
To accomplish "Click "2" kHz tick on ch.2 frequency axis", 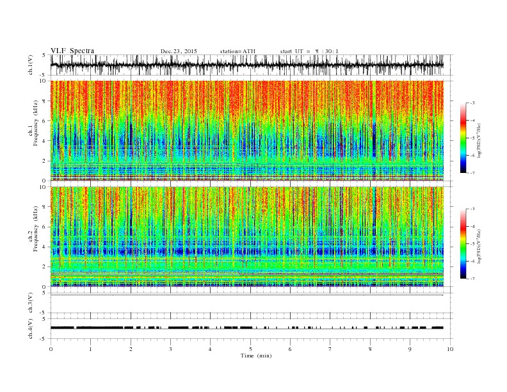I will coord(45,267).
